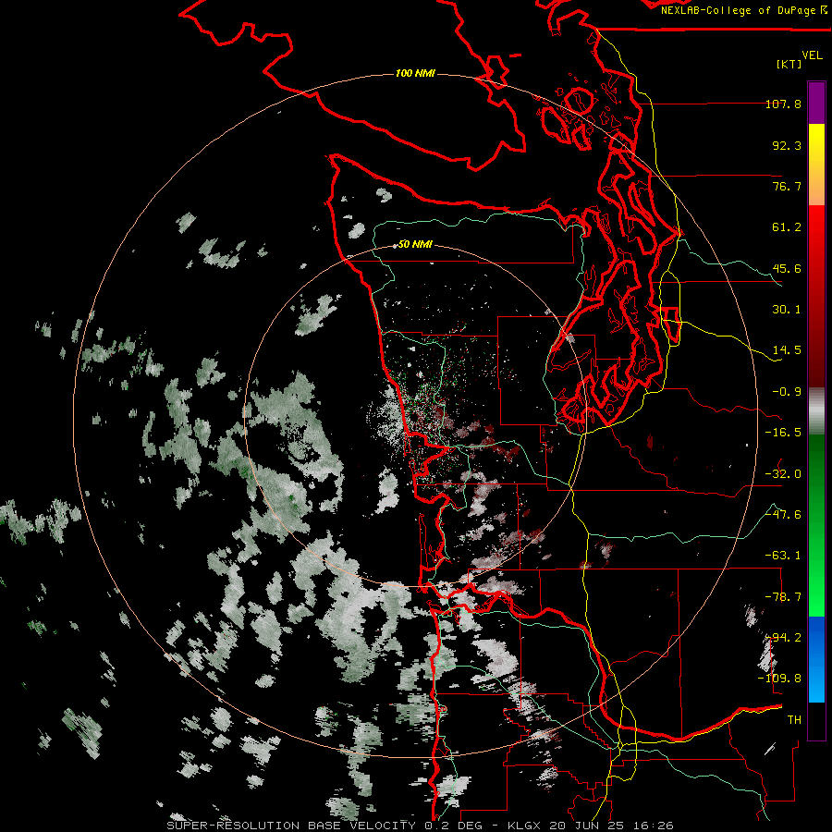Click the gray near-zero segment of color bar
This screenshot has width=832, height=832.
[816, 410]
